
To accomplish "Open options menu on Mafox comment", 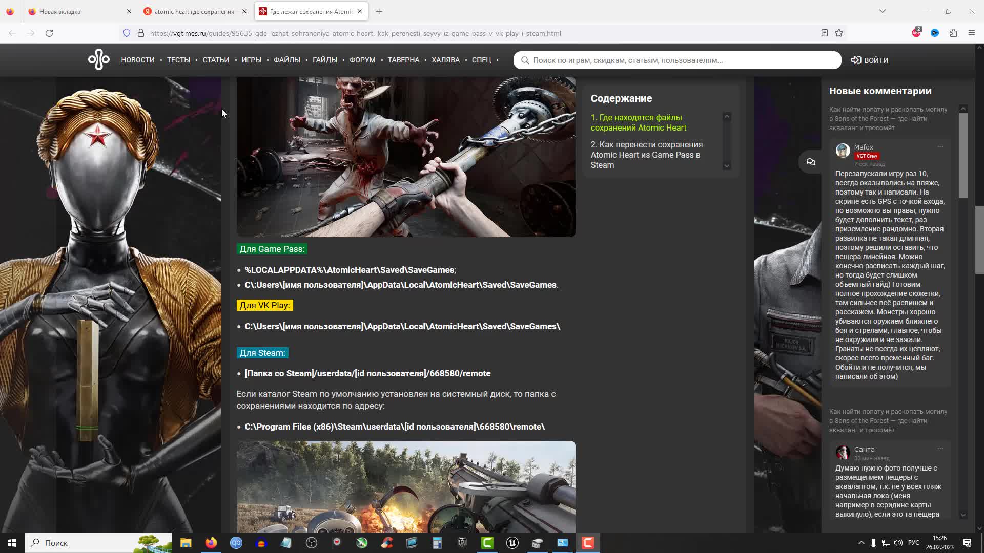I will (940, 146).
